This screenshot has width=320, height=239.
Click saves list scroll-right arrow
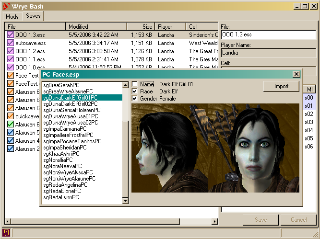coord(214,221)
